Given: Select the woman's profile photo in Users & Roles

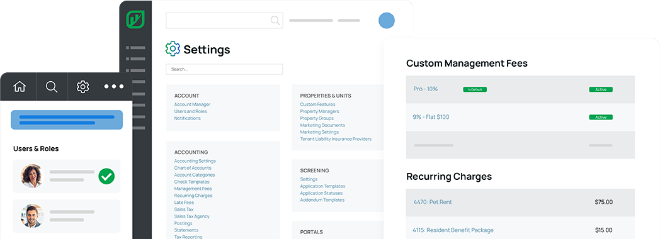Looking at the screenshot, I should [x=32, y=176].
